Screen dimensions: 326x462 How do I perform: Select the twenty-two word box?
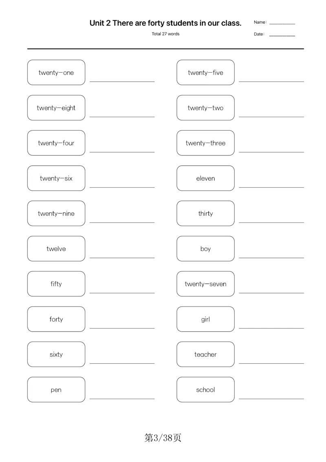pos(205,108)
